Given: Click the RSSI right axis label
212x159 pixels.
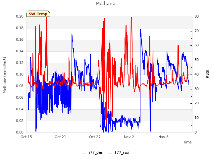Looking at the screenshot, I should coord(207,74).
